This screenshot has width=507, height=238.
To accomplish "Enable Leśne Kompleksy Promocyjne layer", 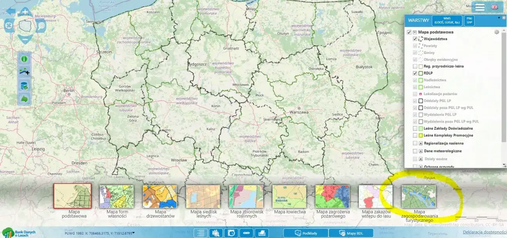I will [x=415, y=136].
